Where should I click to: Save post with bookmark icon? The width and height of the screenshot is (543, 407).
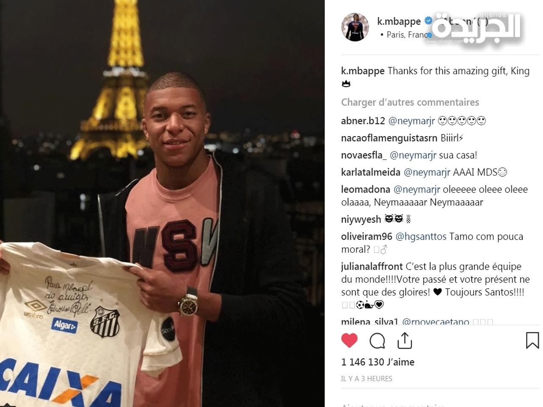pos(532,340)
